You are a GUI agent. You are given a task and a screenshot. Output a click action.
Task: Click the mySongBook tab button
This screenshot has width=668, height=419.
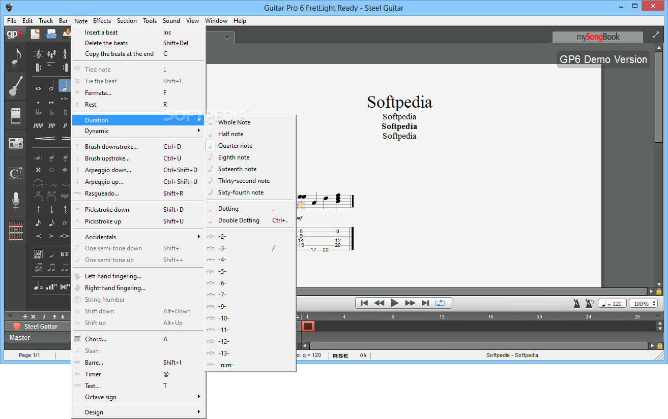pyautogui.click(x=598, y=37)
